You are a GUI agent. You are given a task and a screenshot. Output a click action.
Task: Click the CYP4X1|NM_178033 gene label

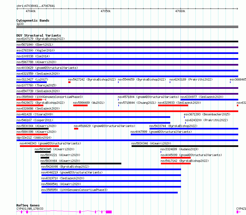tap(30, 209)
